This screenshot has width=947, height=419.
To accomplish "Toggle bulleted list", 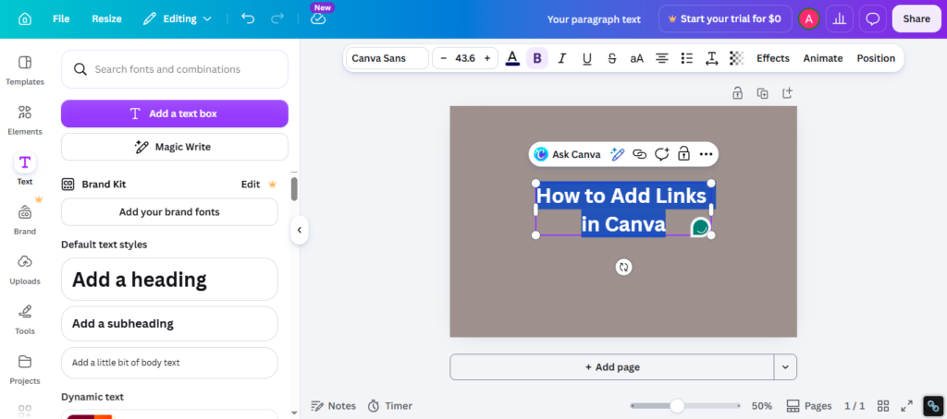I will pos(687,58).
